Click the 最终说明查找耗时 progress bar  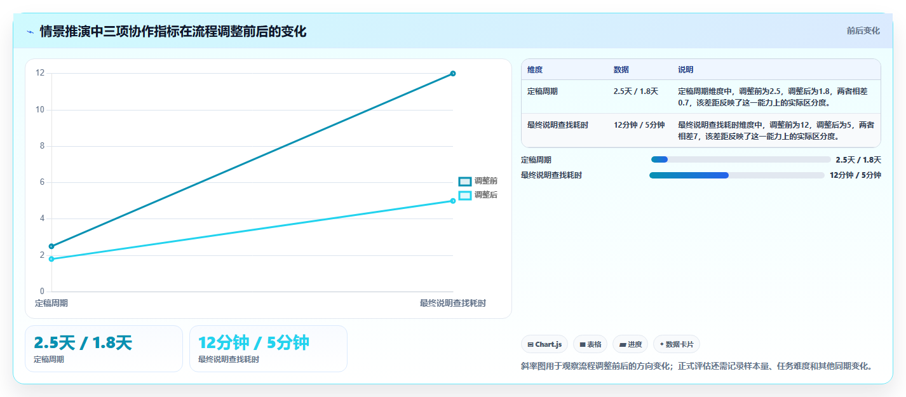pos(737,175)
